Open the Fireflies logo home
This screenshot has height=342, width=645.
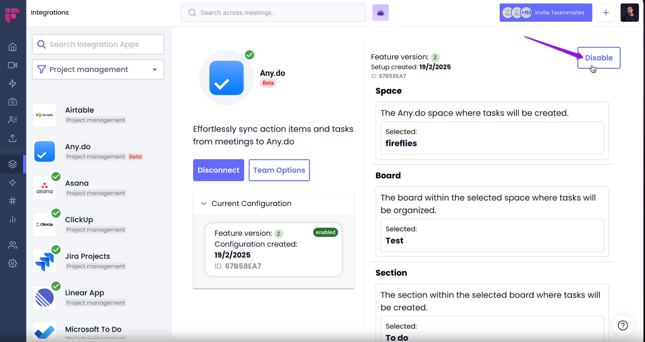pyautogui.click(x=12, y=15)
